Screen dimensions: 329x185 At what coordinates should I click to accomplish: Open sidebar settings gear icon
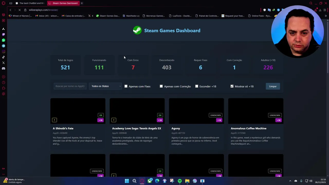click(x=3, y=94)
